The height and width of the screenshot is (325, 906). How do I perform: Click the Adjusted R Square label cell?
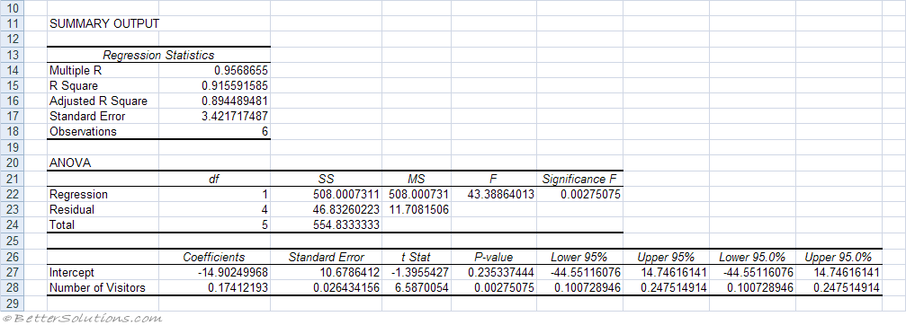[103, 101]
